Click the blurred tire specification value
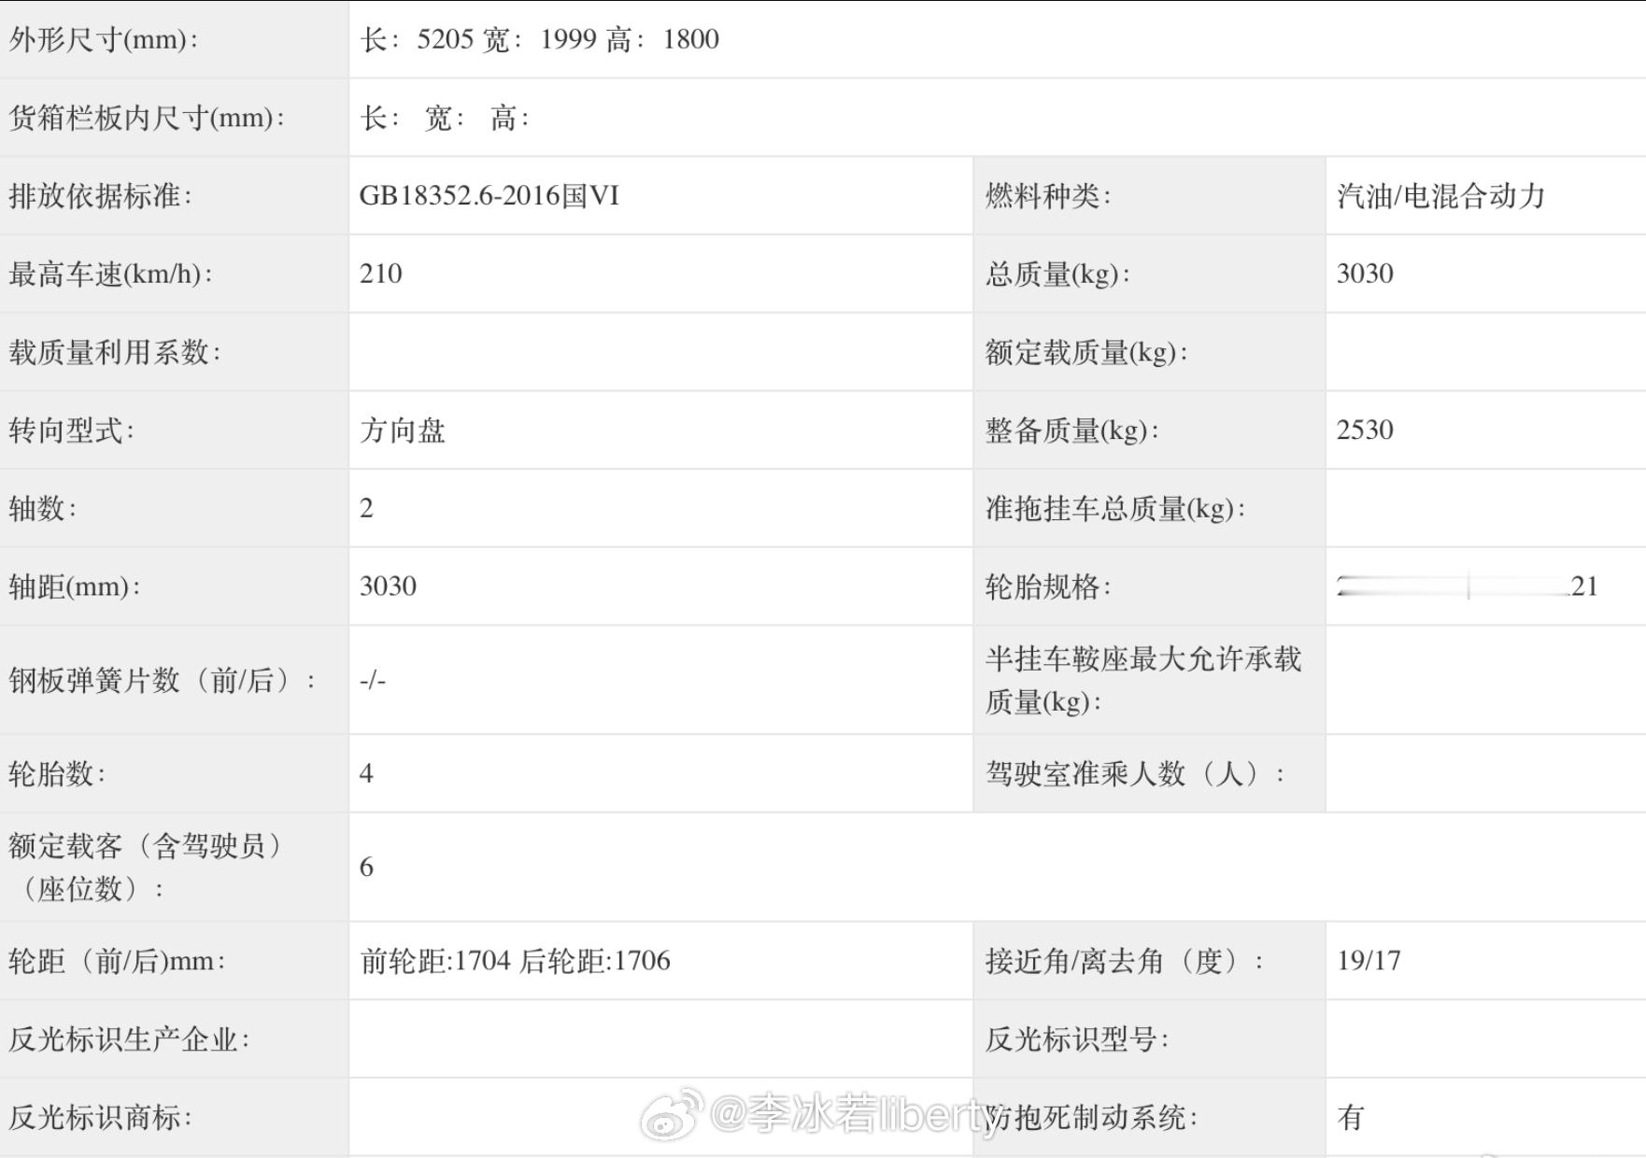The image size is (1646, 1158). [x=1468, y=586]
